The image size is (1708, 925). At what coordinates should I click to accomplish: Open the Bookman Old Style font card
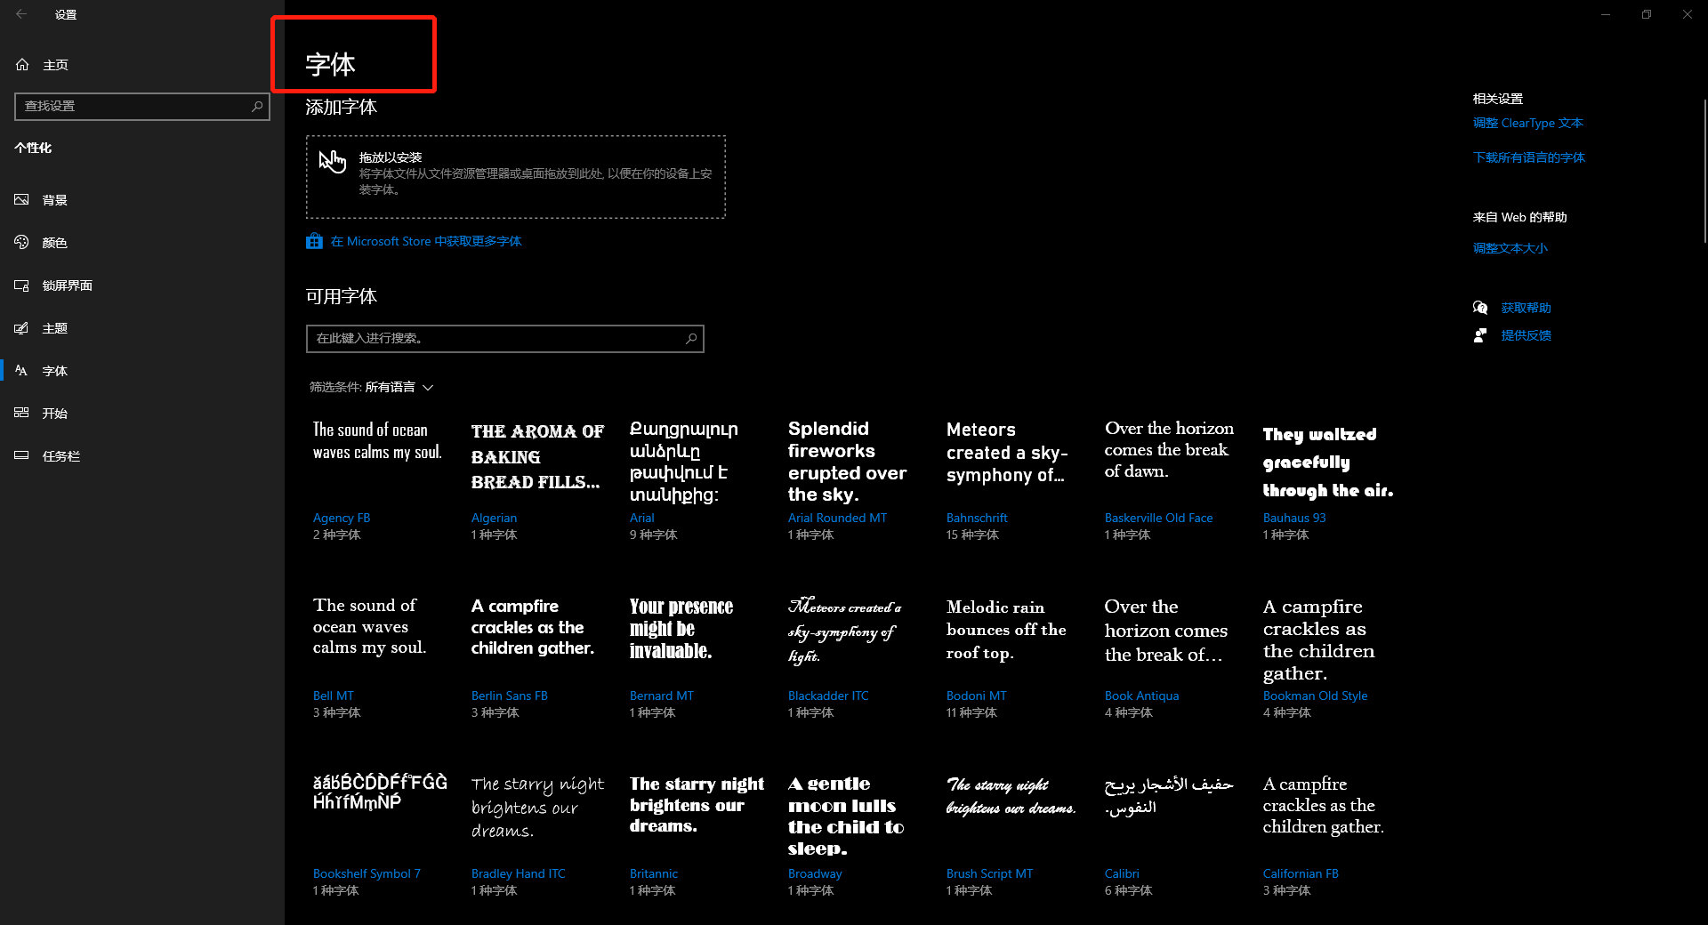point(1328,658)
